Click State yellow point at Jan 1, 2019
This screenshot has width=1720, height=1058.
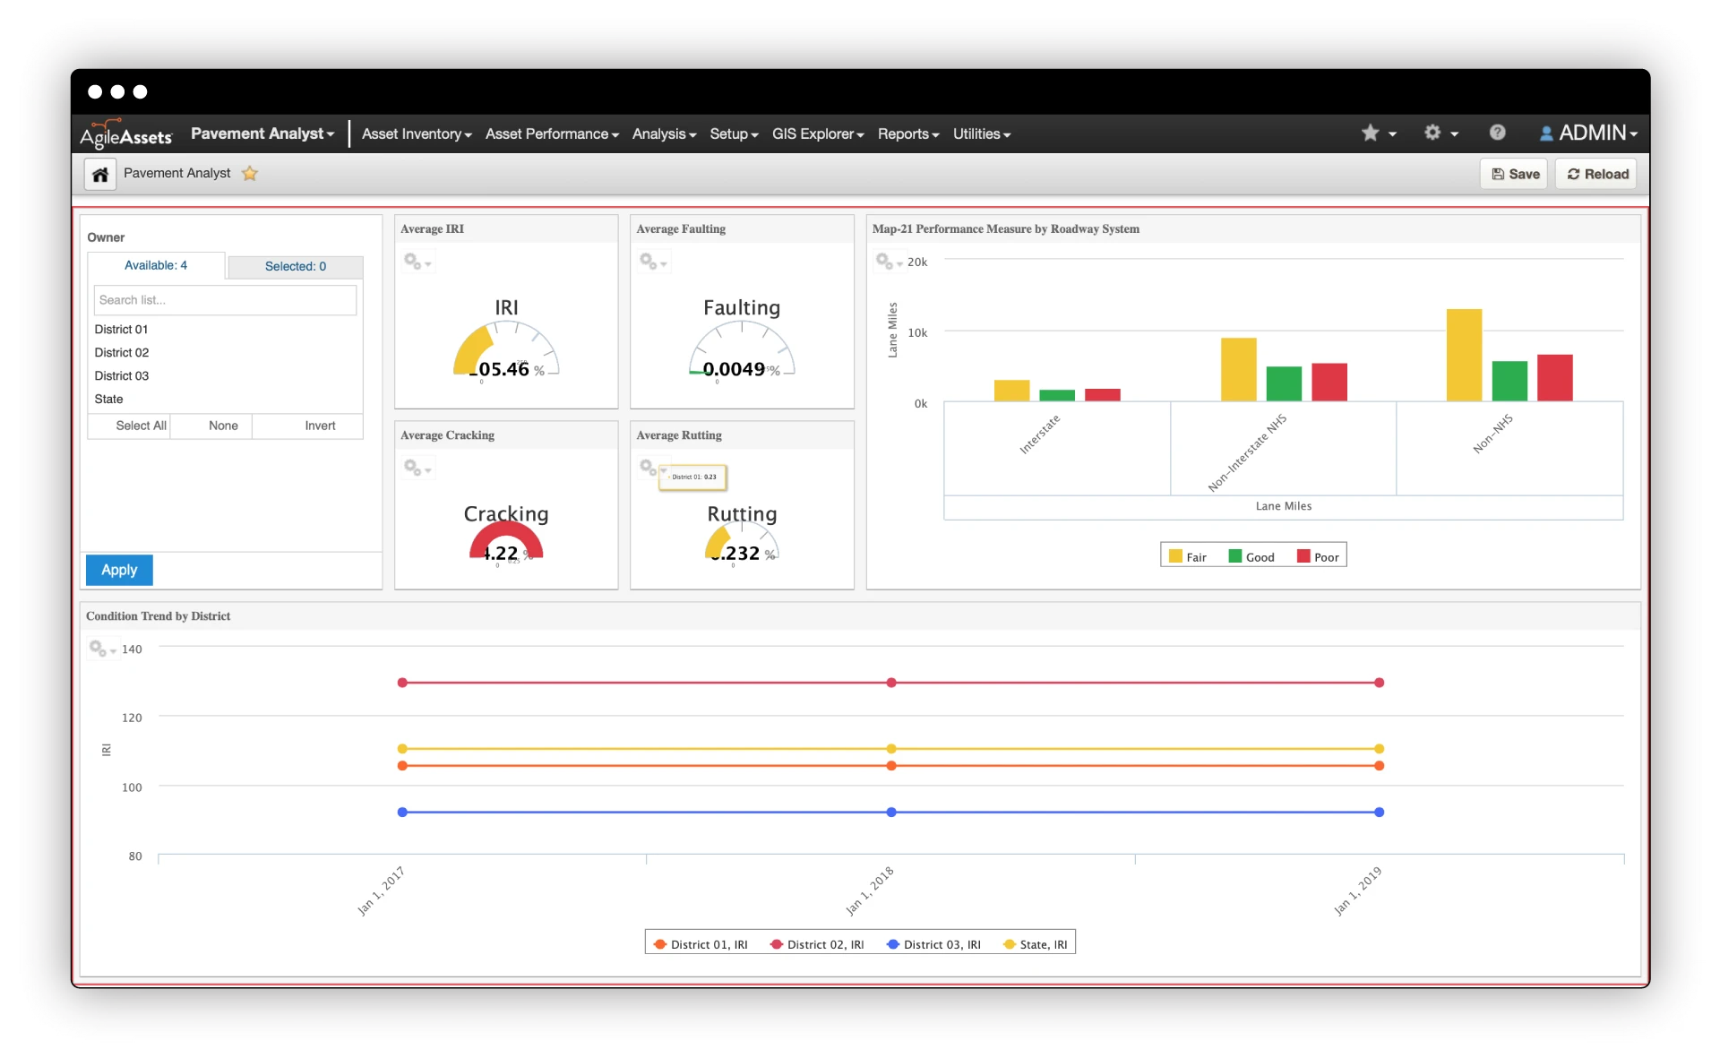click(x=1380, y=748)
